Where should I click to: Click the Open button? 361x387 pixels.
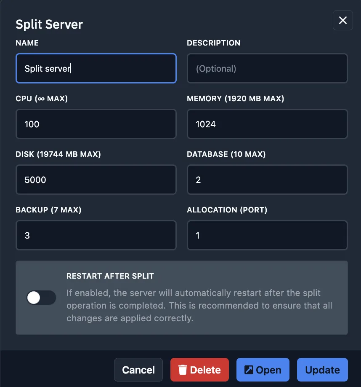click(x=263, y=370)
